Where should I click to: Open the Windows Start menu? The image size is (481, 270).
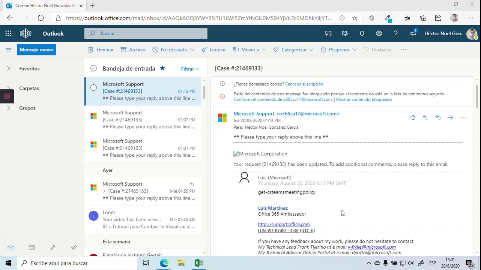(8, 263)
